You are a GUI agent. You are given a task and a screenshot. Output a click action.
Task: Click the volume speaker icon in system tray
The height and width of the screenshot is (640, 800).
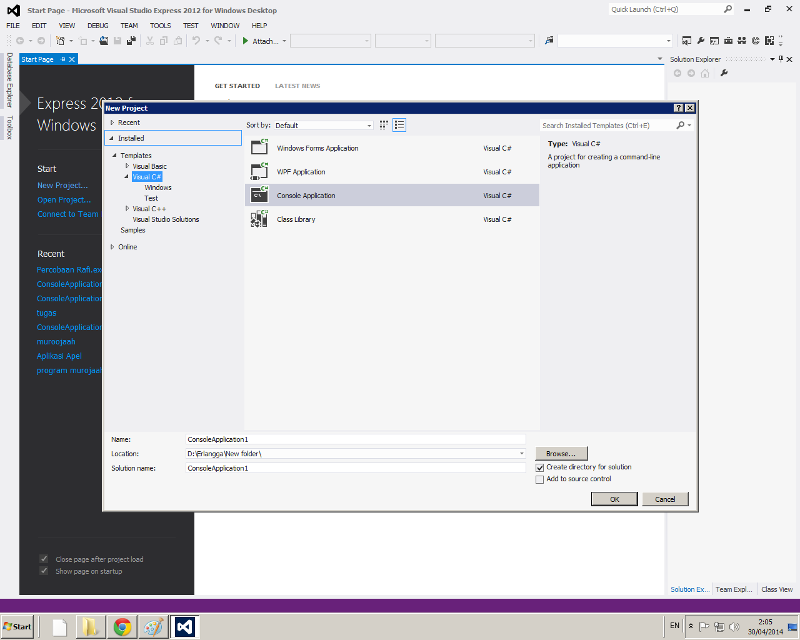(734, 626)
